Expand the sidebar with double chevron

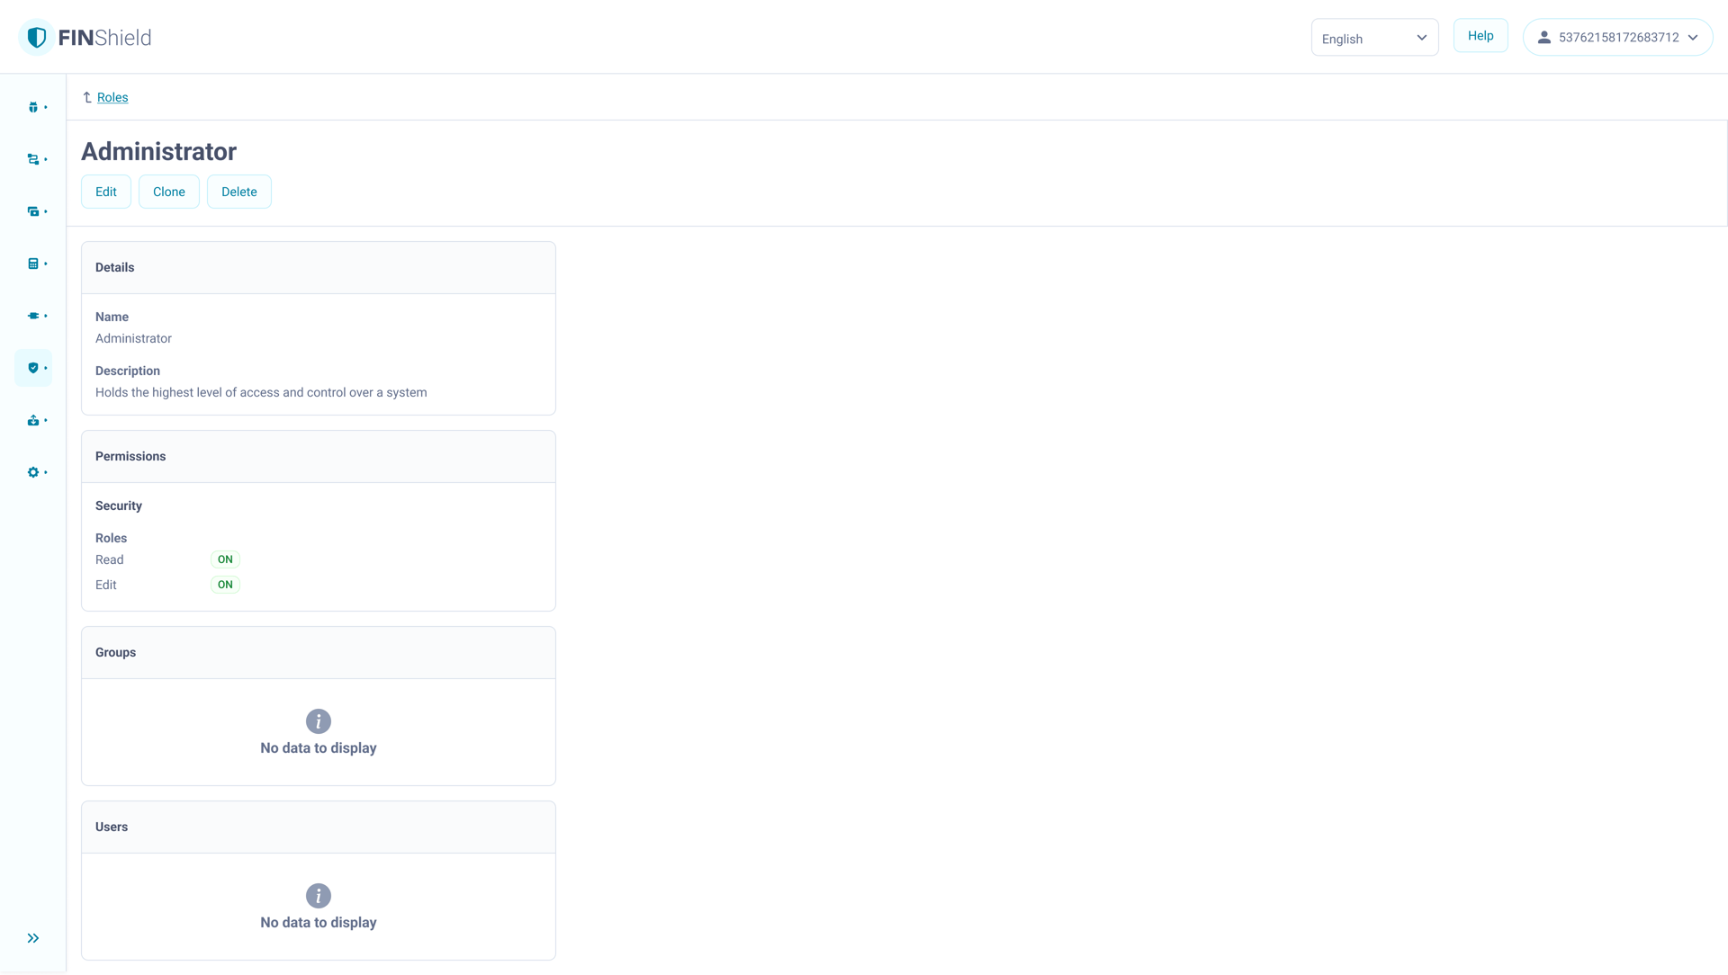(33, 938)
